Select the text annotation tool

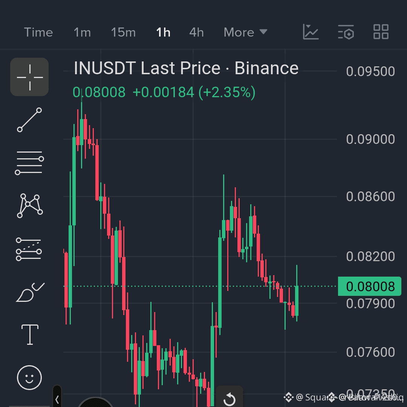(x=30, y=335)
